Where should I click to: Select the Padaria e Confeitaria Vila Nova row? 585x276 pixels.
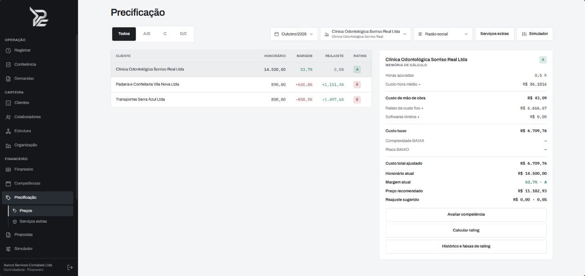coord(241,85)
